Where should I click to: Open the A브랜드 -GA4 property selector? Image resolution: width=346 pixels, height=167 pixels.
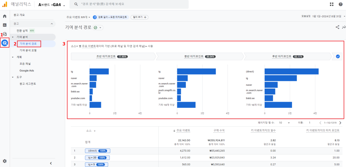coord(52,5)
